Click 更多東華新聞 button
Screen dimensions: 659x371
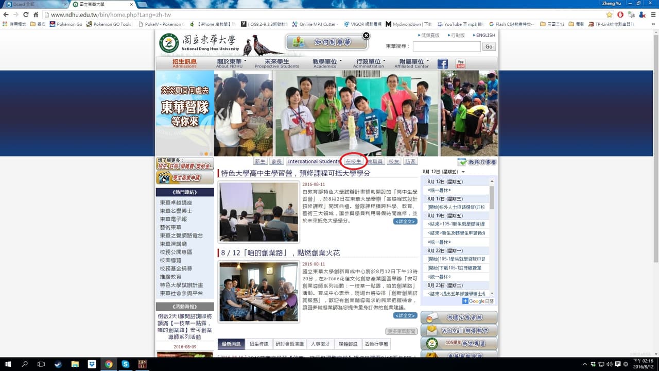tap(401, 331)
